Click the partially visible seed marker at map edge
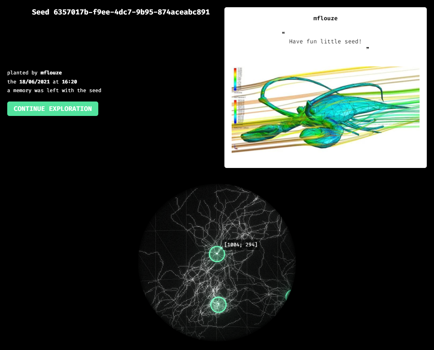The width and height of the screenshot is (434, 350). [290, 296]
